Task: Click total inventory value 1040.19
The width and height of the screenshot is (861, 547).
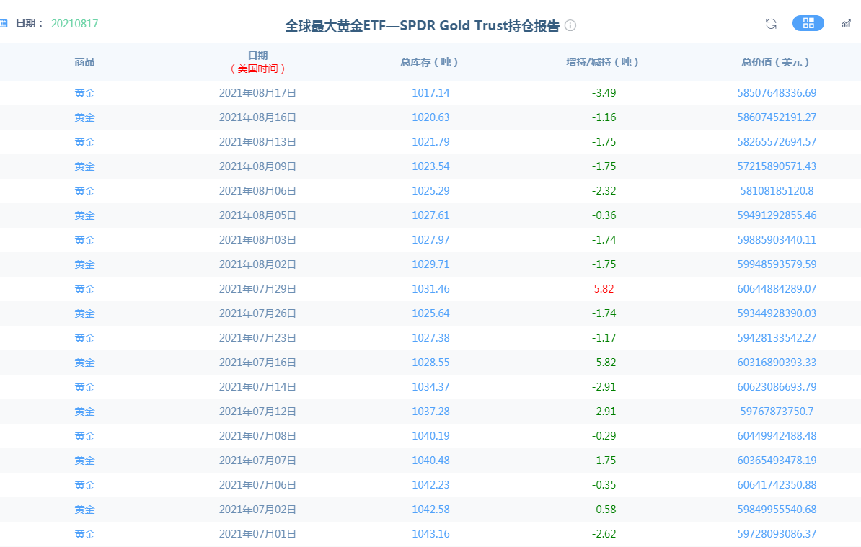Action: point(430,435)
